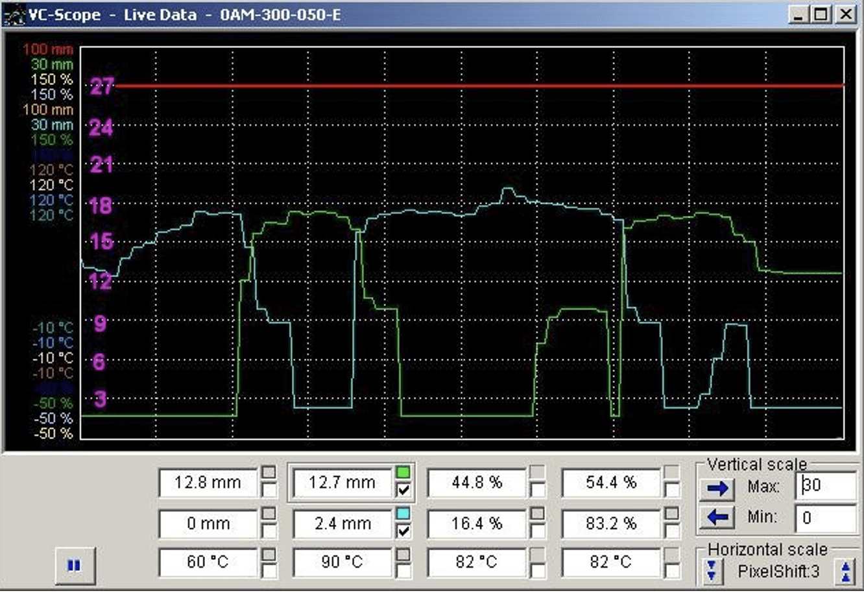Click the red 100 mm axis label
Screen dimensions: 864x593
[49, 49]
